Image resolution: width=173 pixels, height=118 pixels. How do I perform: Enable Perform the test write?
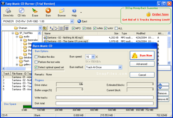click(36, 62)
